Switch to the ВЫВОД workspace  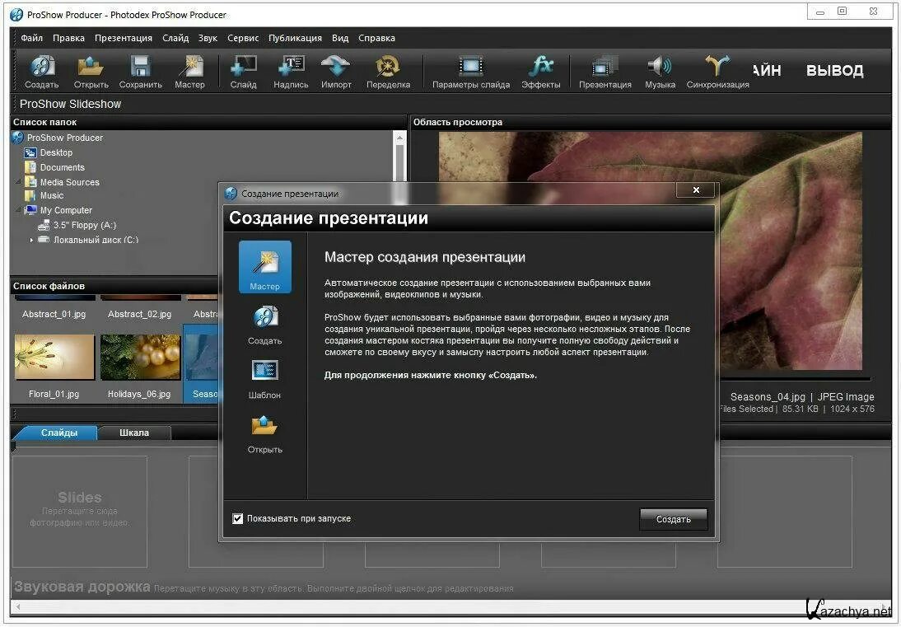pyautogui.click(x=834, y=71)
